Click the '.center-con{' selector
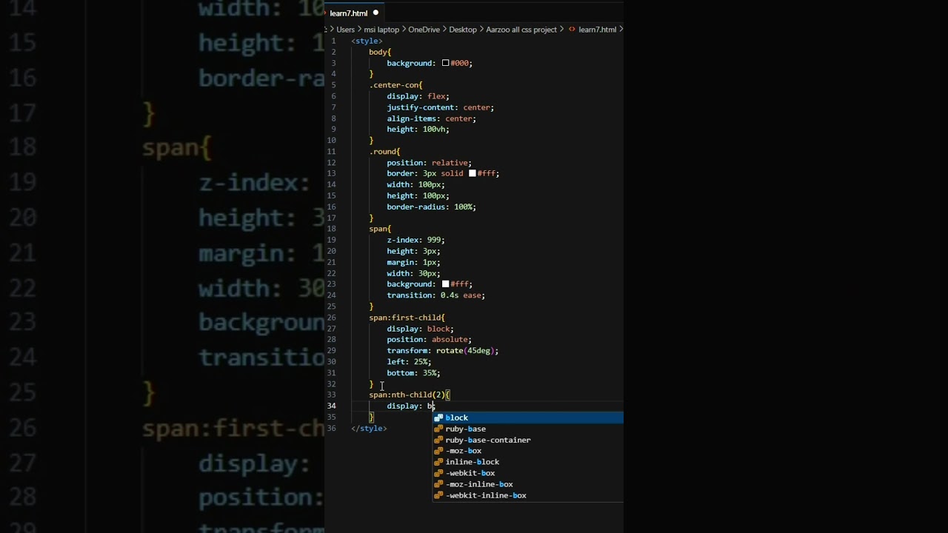This screenshot has height=533, width=948. 395,85
